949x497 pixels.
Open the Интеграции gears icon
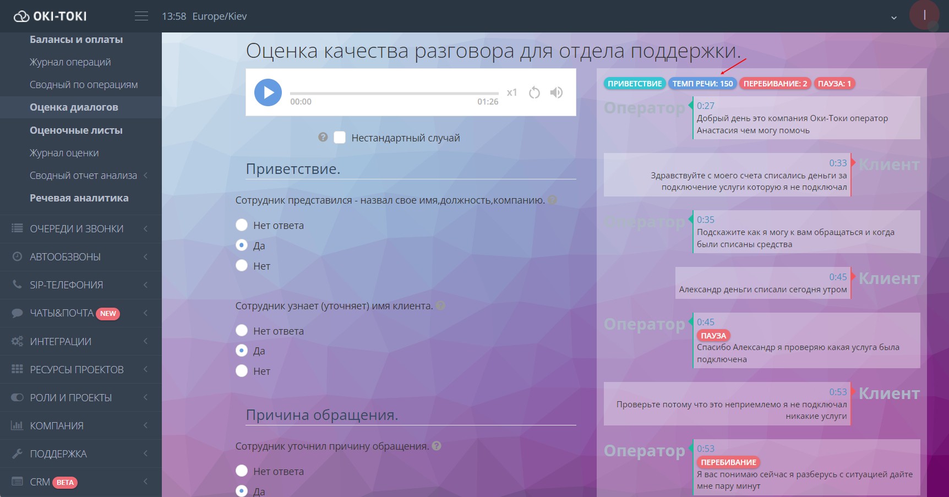pos(16,341)
